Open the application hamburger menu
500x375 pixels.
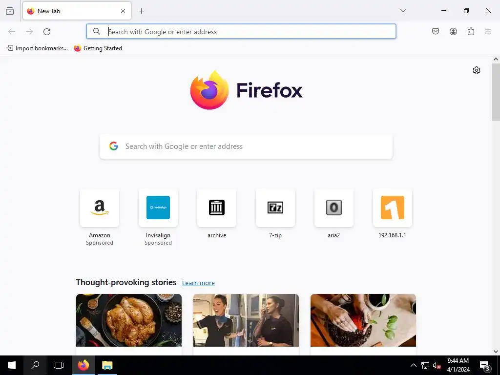click(488, 31)
